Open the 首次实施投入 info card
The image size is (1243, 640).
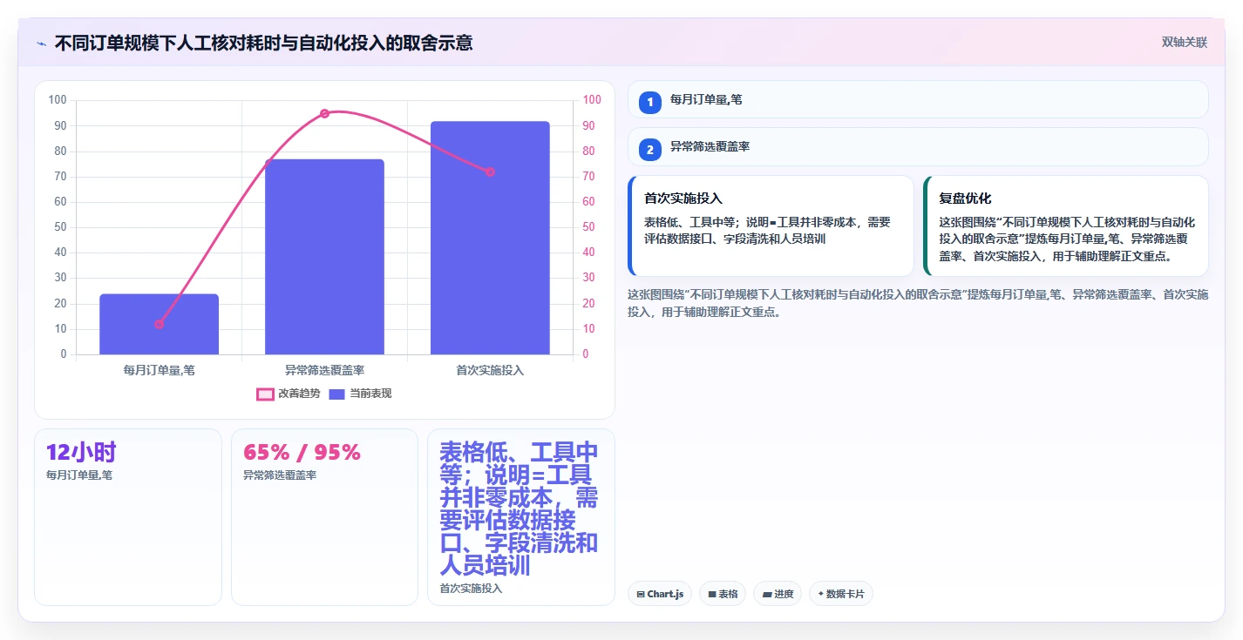coord(771,226)
